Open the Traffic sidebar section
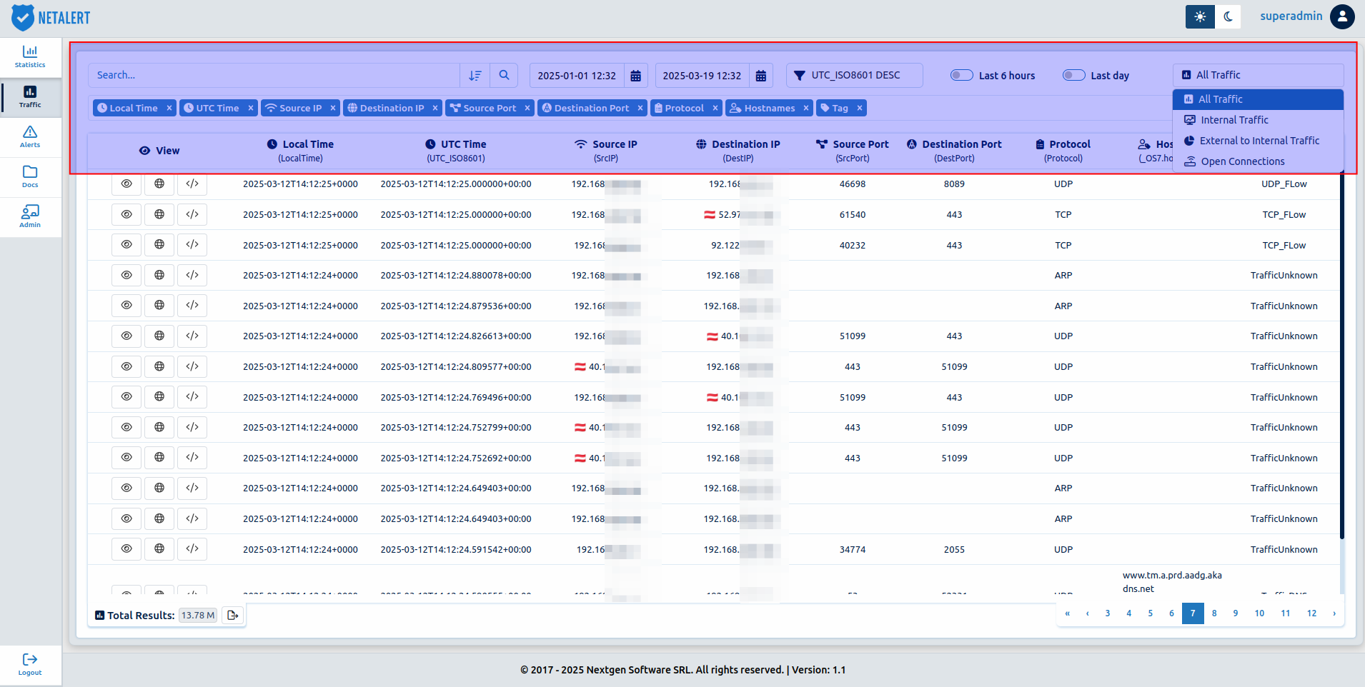This screenshot has width=1365, height=687. pyautogui.click(x=30, y=97)
